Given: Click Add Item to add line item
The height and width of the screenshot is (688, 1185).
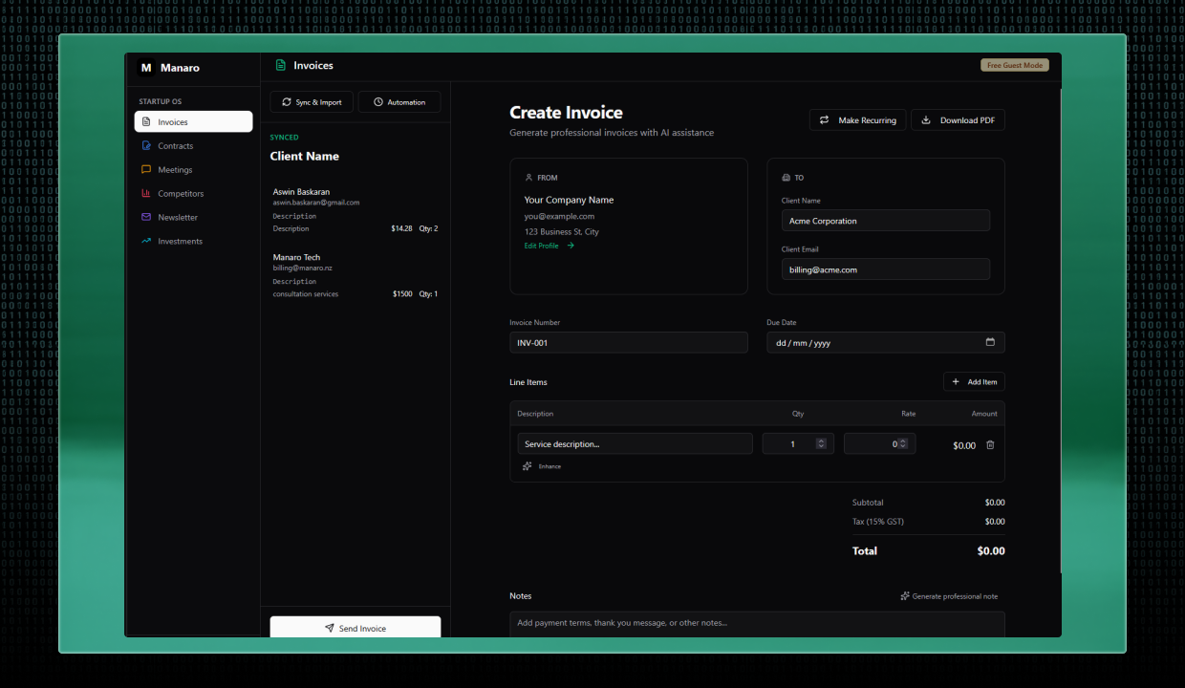Looking at the screenshot, I should (x=974, y=381).
